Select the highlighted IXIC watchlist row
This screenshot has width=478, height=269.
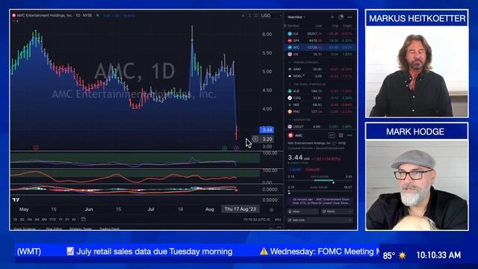(x=320, y=47)
